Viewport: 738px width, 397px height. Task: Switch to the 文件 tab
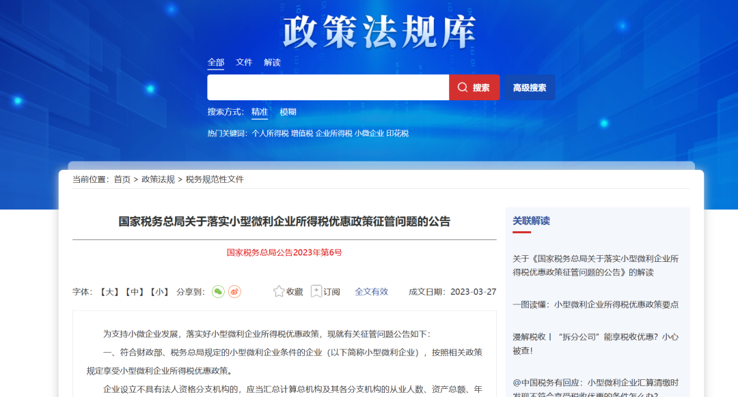[x=244, y=62]
